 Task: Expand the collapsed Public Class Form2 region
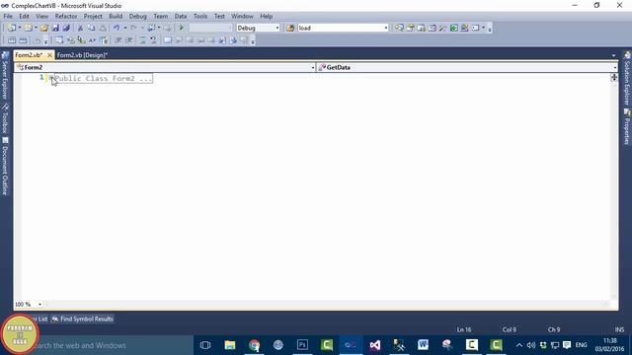click(x=51, y=78)
